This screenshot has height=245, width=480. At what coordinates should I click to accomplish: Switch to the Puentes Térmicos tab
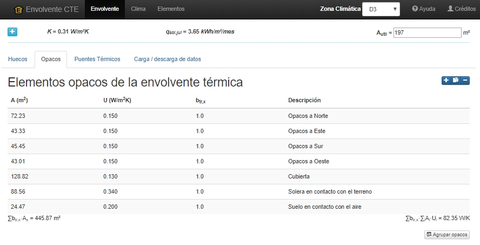[x=97, y=59]
